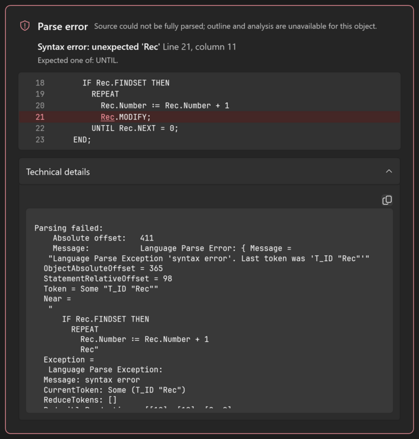Image resolution: width=419 pixels, height=439 pixels.
Task: Click "Expected one of: UNTIL." hint text
Action: pyautogui.click(x=78, y=60)
